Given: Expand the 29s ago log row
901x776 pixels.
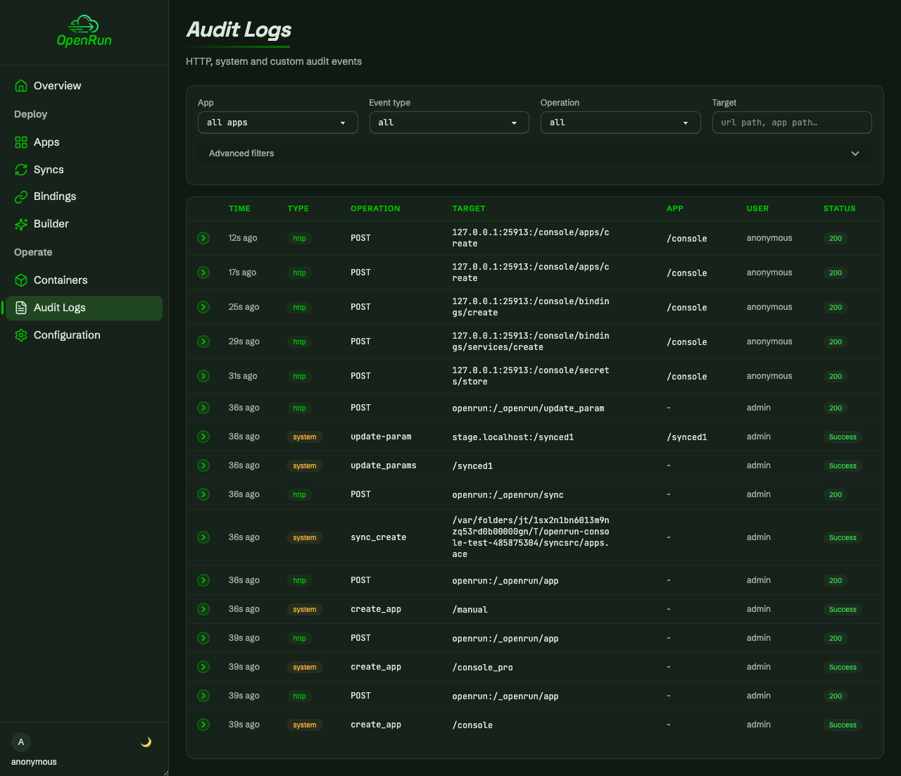Looking at the screenshot, I should coord(203,342).
